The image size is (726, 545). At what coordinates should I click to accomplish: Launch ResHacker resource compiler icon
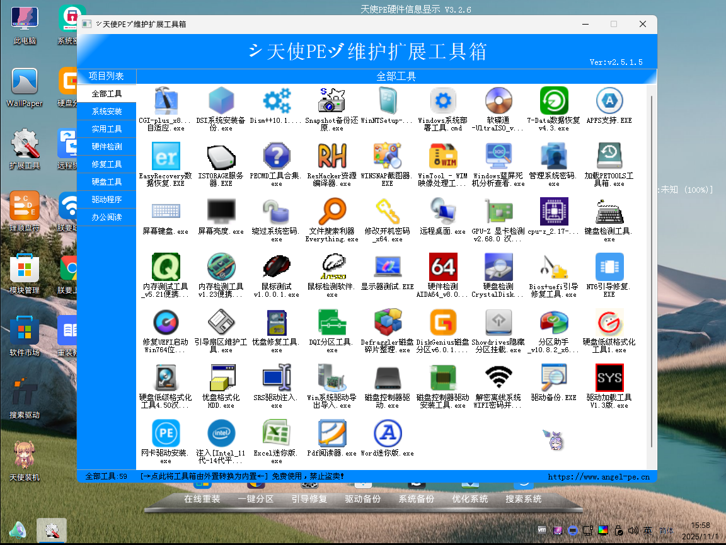pyautogui.click(x=332, y=157)
